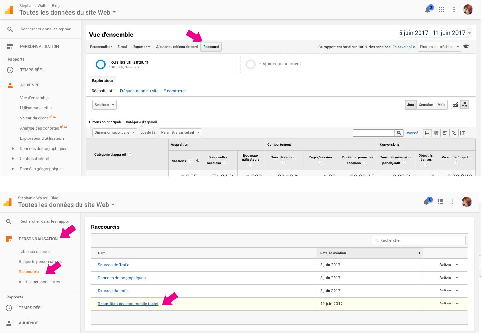
Task: Switch to Fréquentation du site tab
Action: pos(139,91)
